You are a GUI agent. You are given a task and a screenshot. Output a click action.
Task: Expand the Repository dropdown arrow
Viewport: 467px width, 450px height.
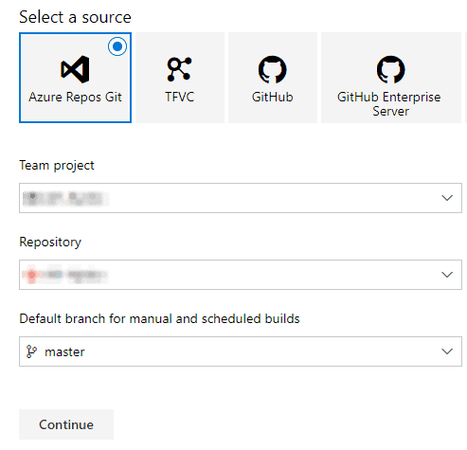[447, 275]
